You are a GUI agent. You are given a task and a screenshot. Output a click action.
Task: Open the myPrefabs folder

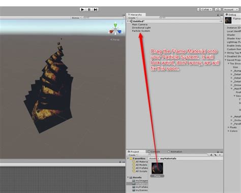point(140,187)
